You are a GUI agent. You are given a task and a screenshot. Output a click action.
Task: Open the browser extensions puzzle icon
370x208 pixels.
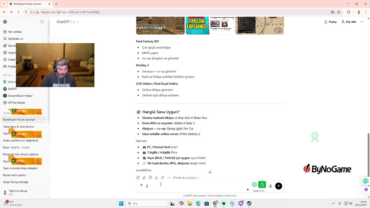pyautogui.click(x=348, y=12)
